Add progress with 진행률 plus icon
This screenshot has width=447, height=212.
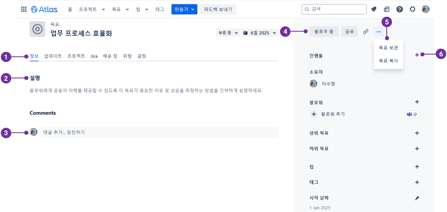(x=417, y=55)
